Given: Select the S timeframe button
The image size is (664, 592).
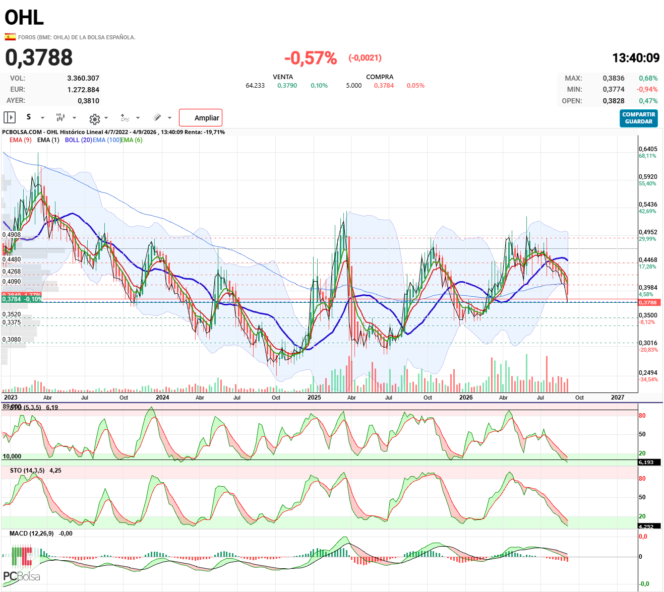Looking at the screenshot, I should coord(29,117).
